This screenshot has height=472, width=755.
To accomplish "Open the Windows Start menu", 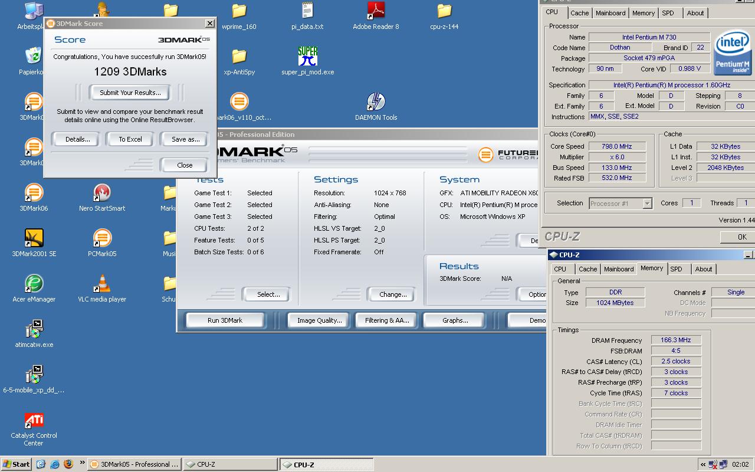I will 17,464.
